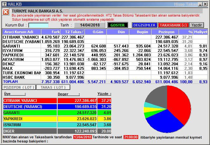Screen dimensions: 210x145
Task: Click total Bugün value 6.652.940
Action: click(x=142, y=82)
